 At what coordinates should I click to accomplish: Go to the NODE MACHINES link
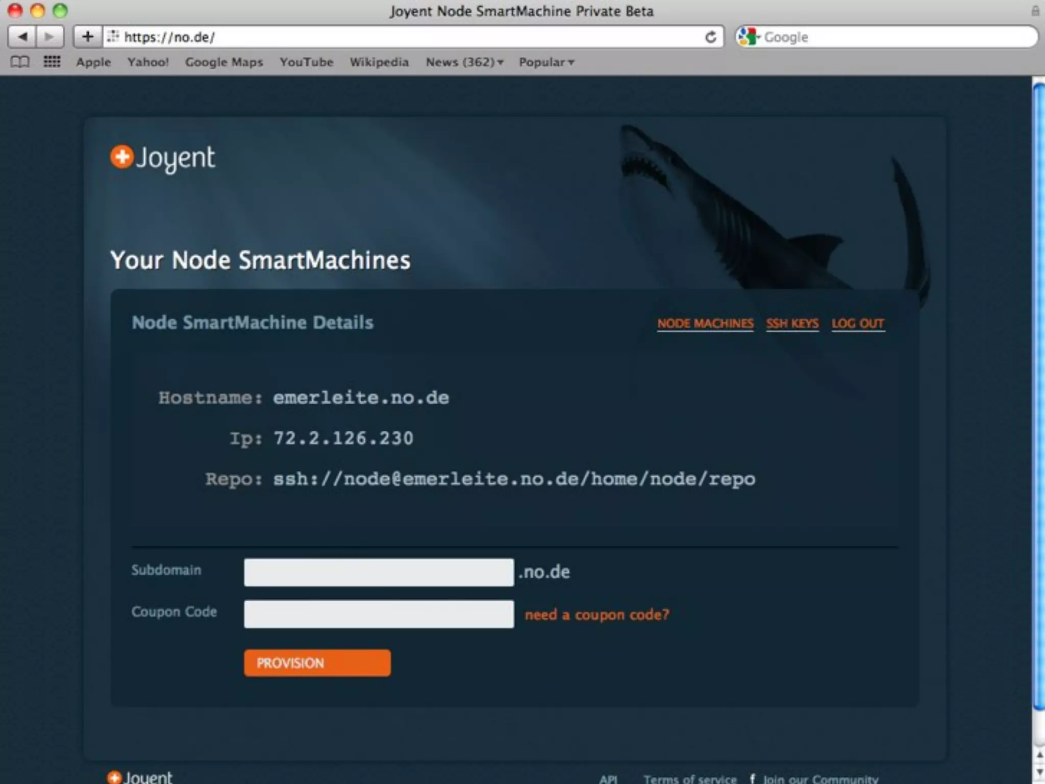705,324
